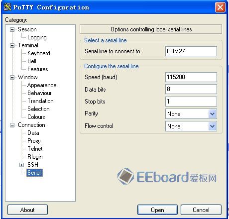Select the Telnet category
Viewport: 229px width, 219px height.
pyautogui.click(x=35, y=149)
